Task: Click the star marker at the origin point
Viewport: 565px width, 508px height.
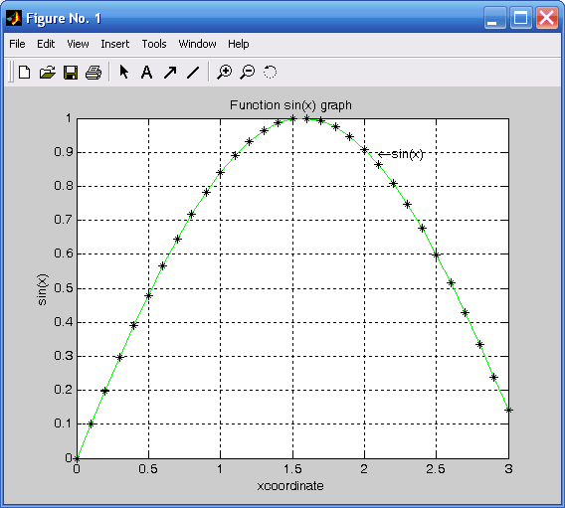Action: 78,458
